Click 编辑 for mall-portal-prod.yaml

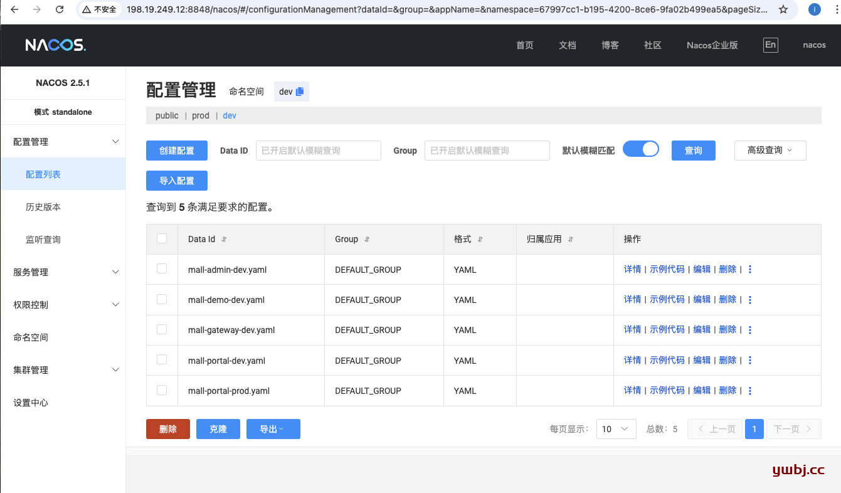coord(702,390)
